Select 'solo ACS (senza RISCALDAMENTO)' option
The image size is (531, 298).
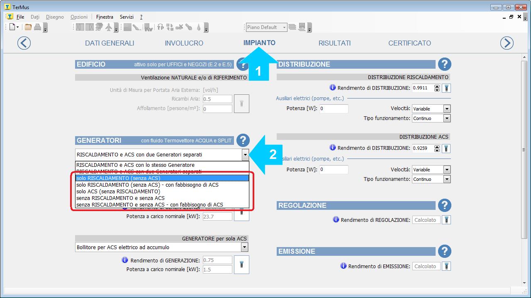[118, 191]
